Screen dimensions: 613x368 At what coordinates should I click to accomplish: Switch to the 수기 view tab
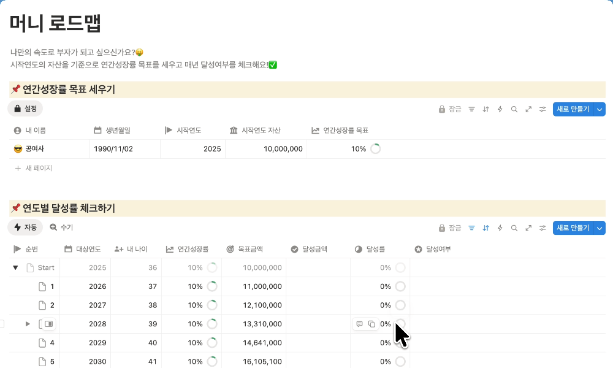(x=61, y=228)
